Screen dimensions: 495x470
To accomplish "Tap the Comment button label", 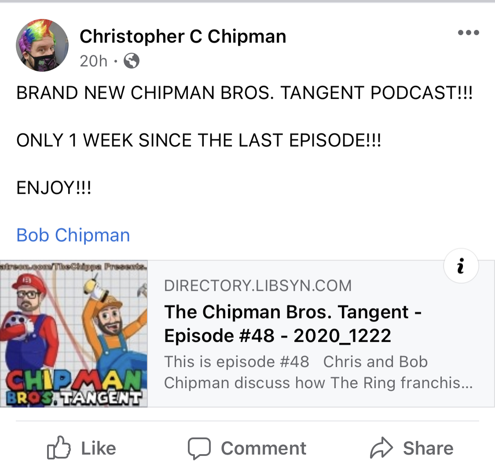I will [263, 448].
